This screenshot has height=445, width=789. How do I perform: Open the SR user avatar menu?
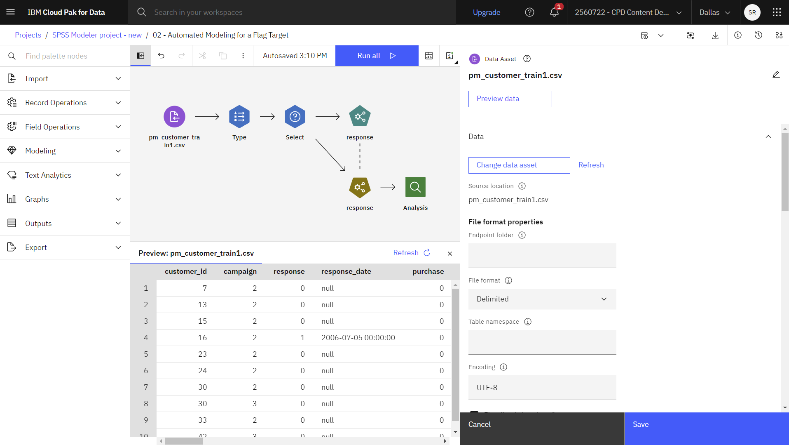[x=752, y=12]
